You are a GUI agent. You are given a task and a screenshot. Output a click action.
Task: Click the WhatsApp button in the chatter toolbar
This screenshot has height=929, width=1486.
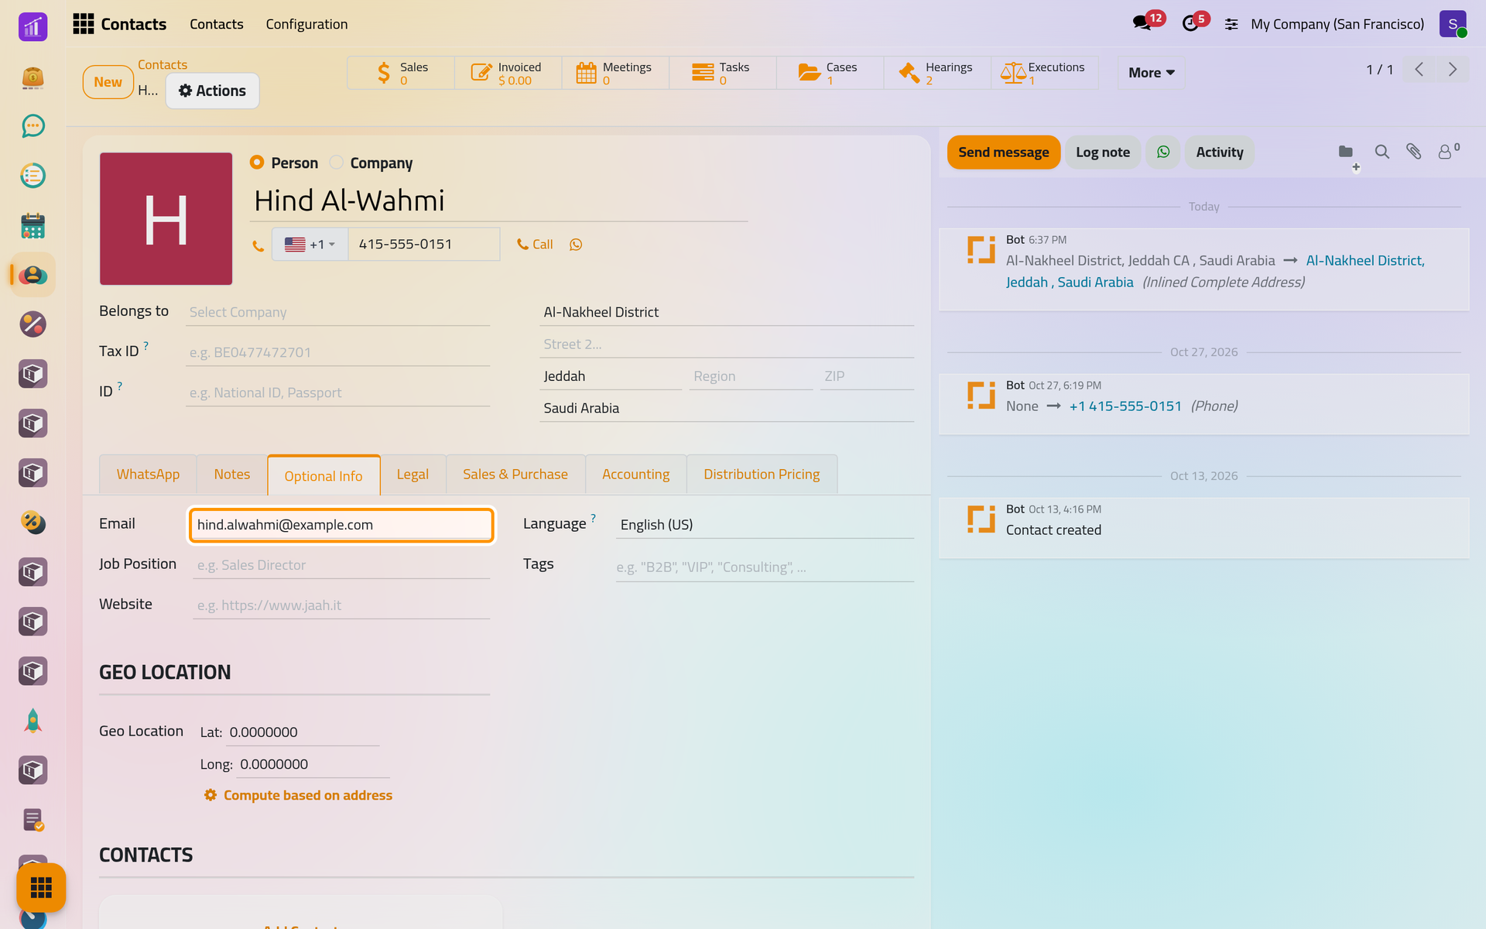click(x=1163, y=153)
